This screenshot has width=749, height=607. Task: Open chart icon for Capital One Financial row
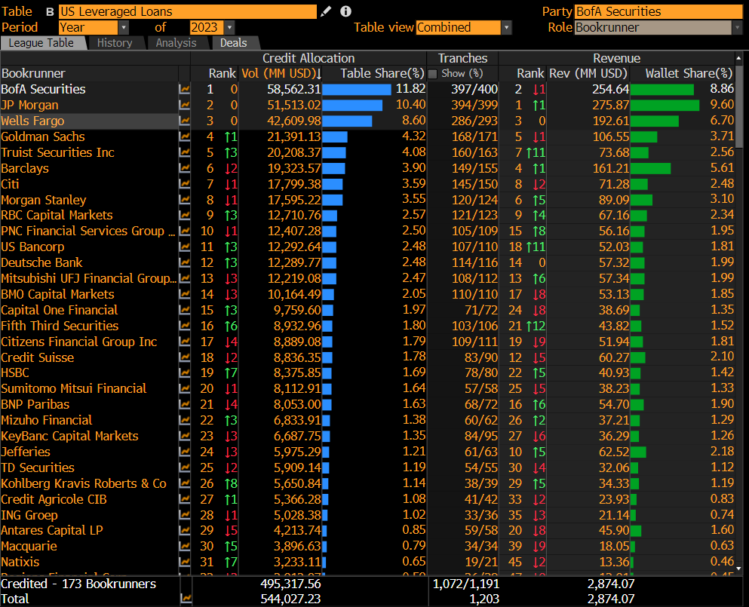point(184,310)
